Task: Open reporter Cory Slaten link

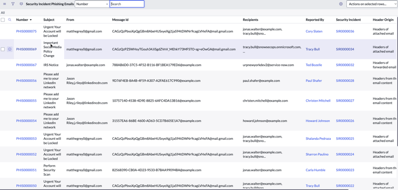Action: (314, 31)
